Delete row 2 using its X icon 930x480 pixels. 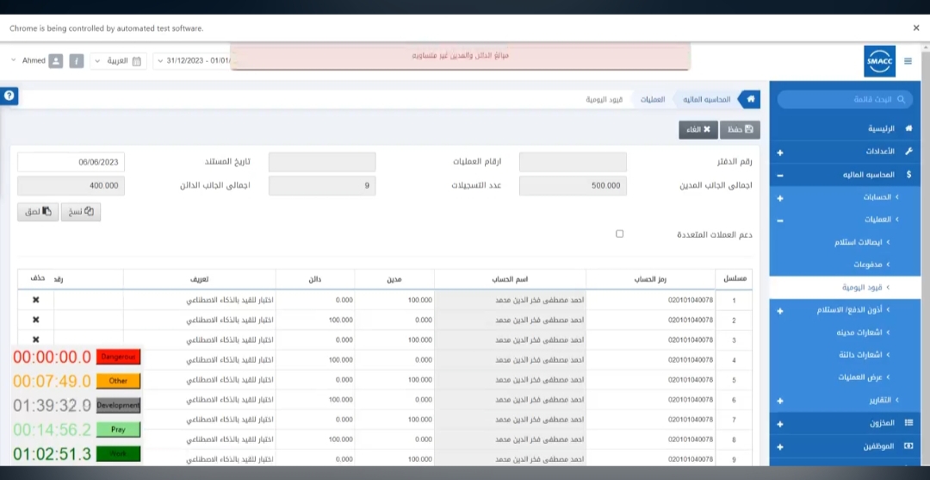pyautogui.click(x=36, y=320)
